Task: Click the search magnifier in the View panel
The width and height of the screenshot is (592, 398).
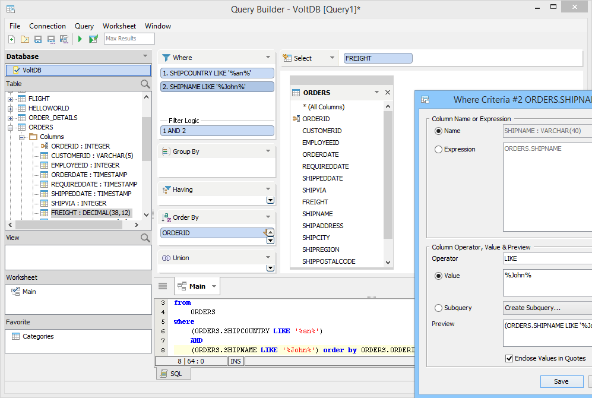Action: (145, 238)
